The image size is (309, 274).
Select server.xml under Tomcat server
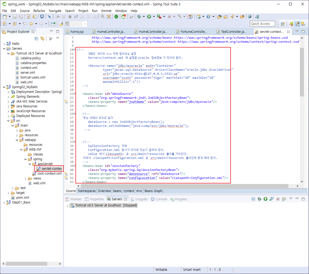pos(25,73)
